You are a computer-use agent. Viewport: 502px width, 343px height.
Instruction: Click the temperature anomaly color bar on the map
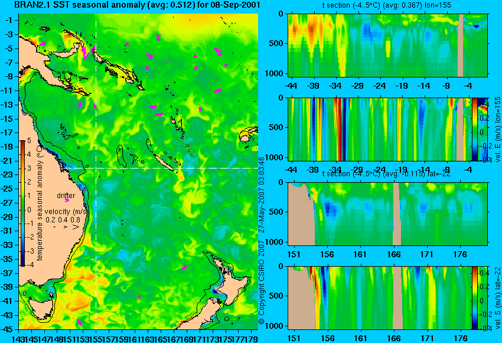pos(23,203)
